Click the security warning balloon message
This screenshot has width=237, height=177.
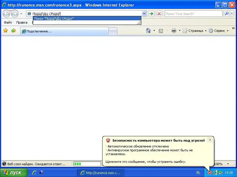point(158,151)
